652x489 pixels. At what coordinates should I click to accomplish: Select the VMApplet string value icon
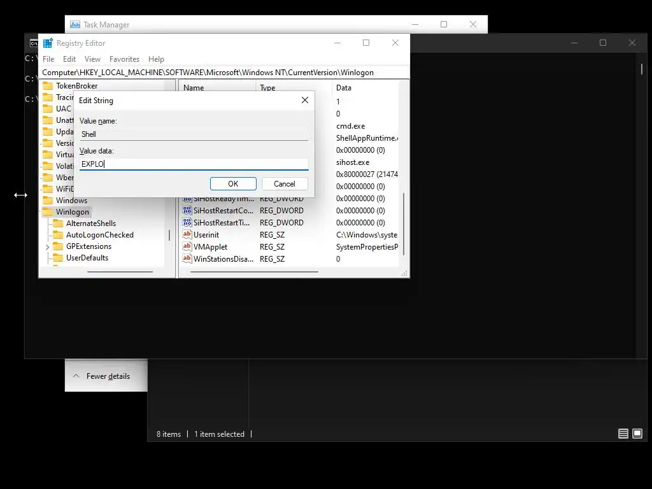187,246
